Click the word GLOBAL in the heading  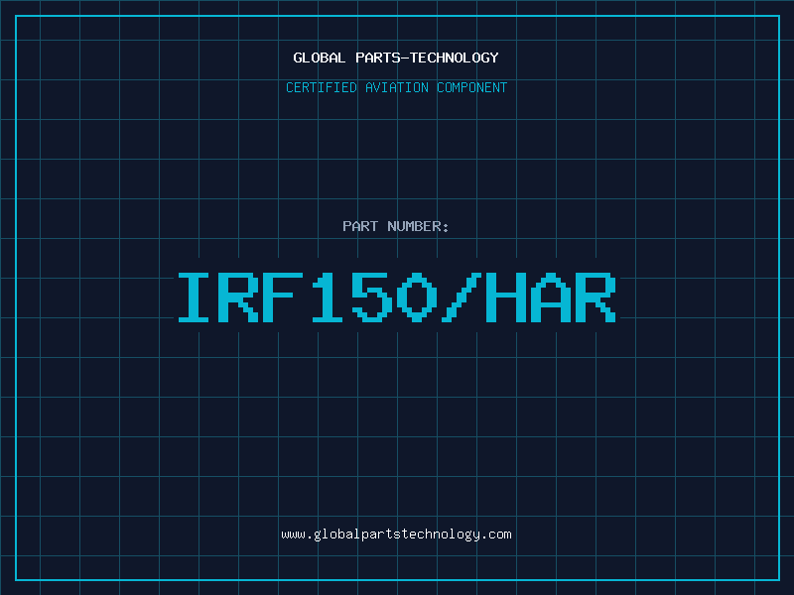coord(320,58)
